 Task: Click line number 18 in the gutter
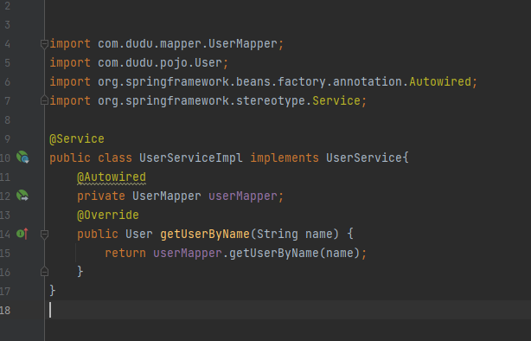click(5, 311)
